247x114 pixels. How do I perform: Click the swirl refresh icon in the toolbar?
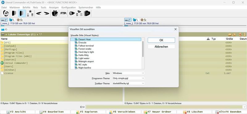pos(6,13)
